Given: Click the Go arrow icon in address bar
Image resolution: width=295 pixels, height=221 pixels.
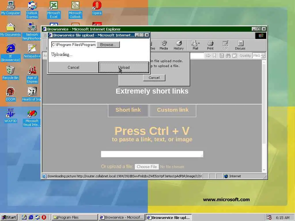Looking at the screenshot, I should coord(208,56).
